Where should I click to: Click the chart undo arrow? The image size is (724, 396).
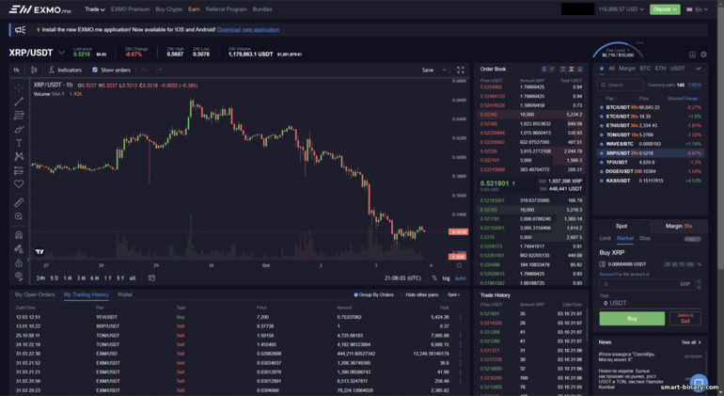[x=145, y=70]
